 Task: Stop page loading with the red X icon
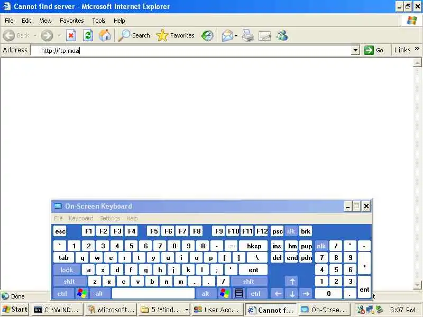click(x=71, y=35)
